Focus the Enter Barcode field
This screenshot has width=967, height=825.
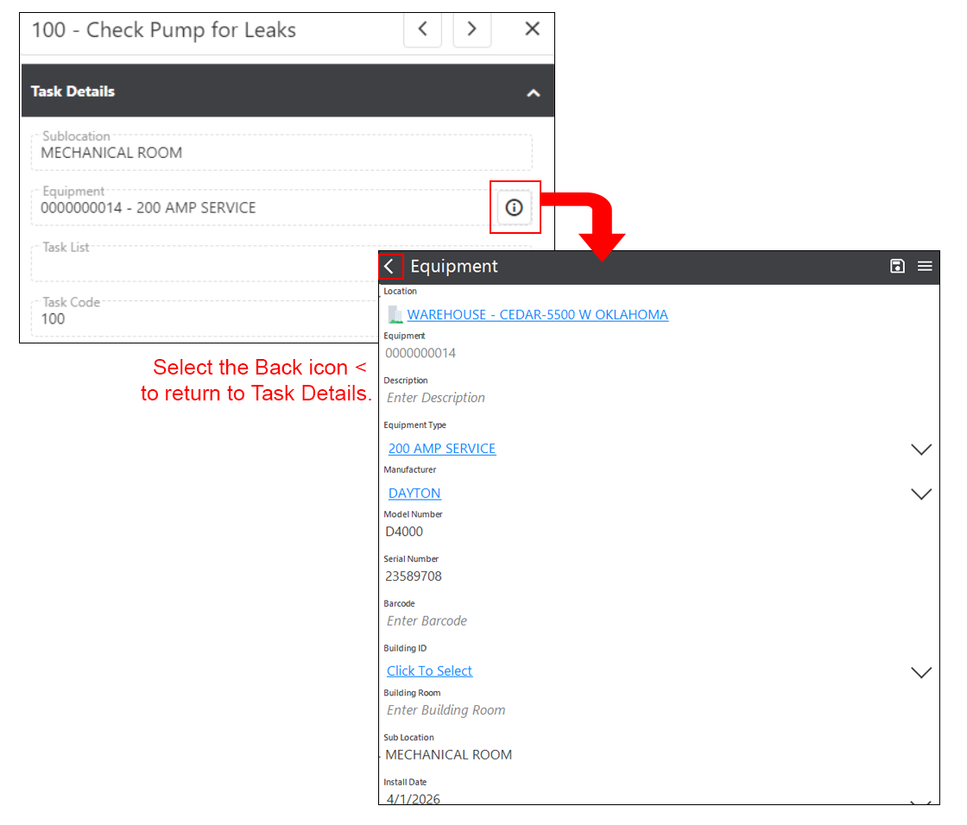(427, 621)
